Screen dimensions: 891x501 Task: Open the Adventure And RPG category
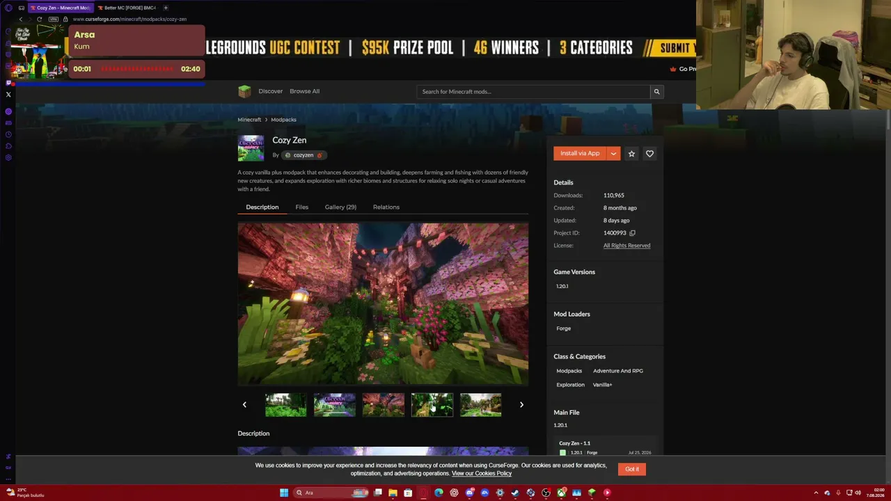(618, 371)
